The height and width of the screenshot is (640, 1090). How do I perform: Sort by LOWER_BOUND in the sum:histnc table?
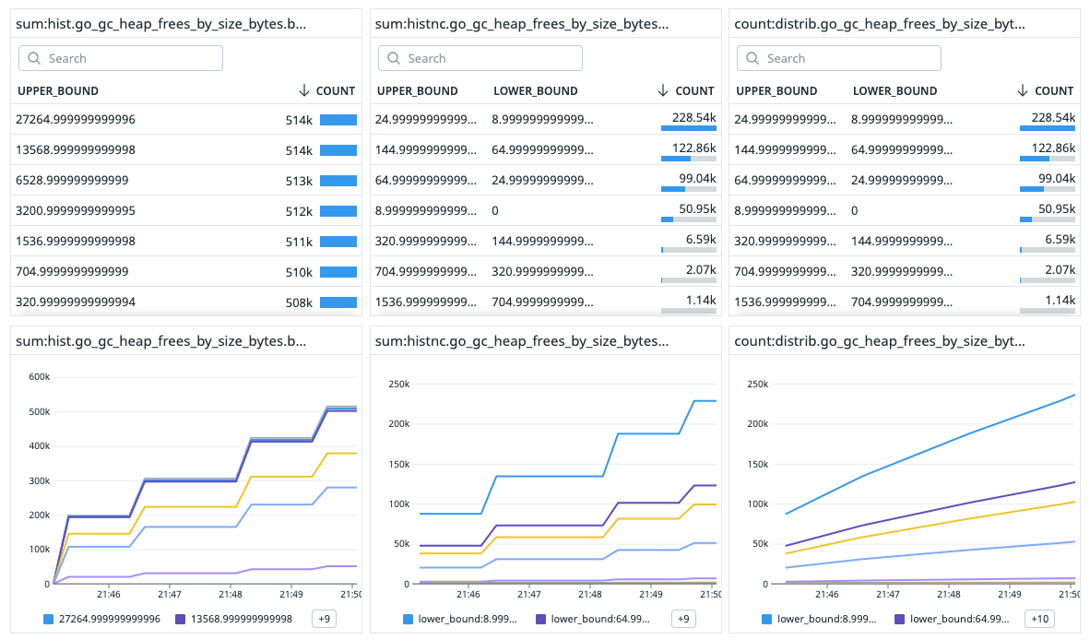pos(536,90)
